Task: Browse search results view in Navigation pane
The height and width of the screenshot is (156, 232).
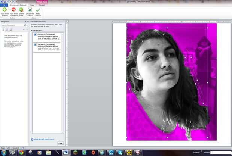Action: coord(10,30)
